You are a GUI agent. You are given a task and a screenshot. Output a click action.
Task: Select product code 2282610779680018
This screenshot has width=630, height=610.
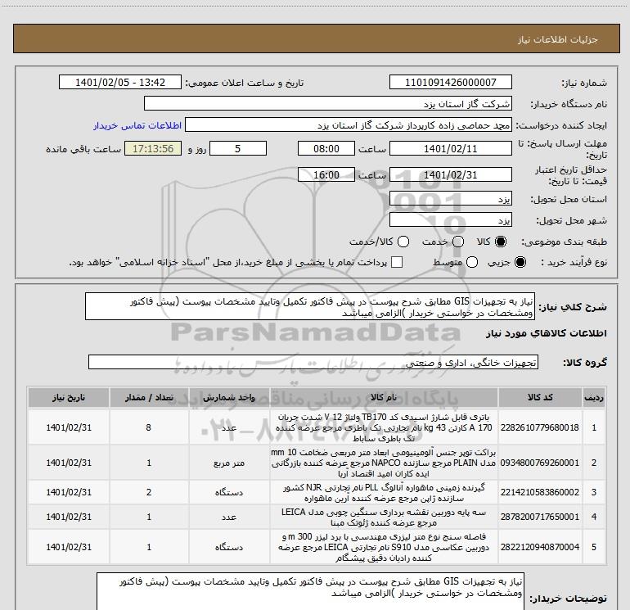pos(540,427)
